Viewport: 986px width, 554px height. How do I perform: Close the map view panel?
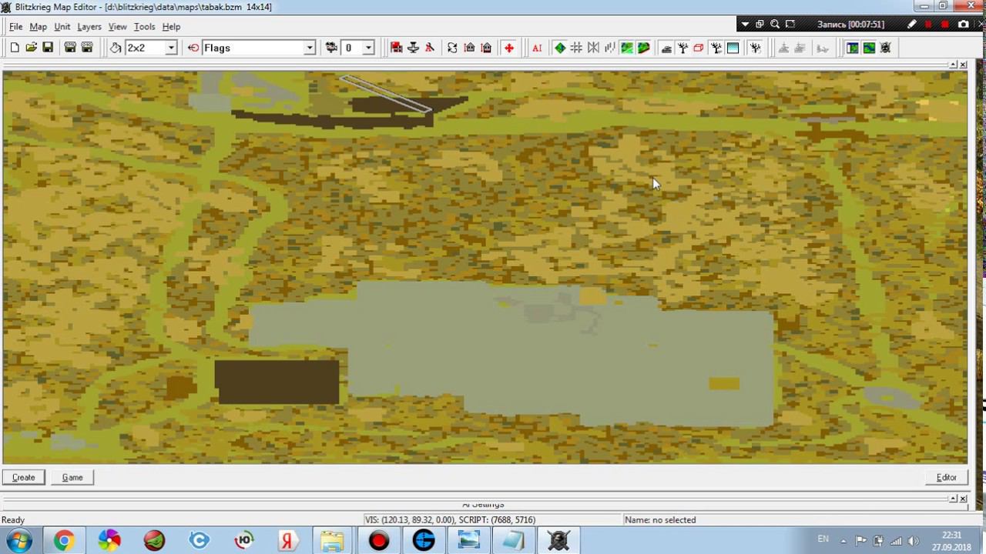click(963, 65)
